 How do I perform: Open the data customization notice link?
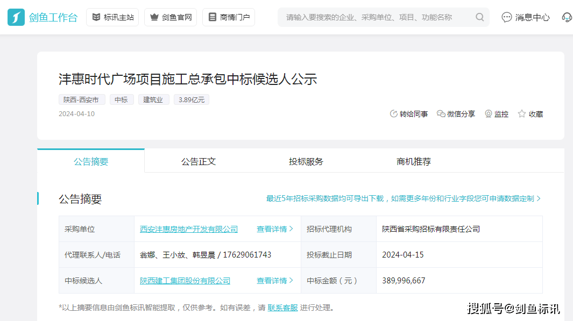(404, 198)
